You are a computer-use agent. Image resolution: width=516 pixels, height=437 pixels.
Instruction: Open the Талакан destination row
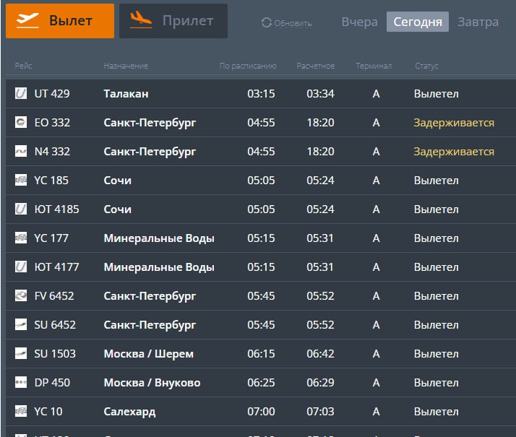126,94
